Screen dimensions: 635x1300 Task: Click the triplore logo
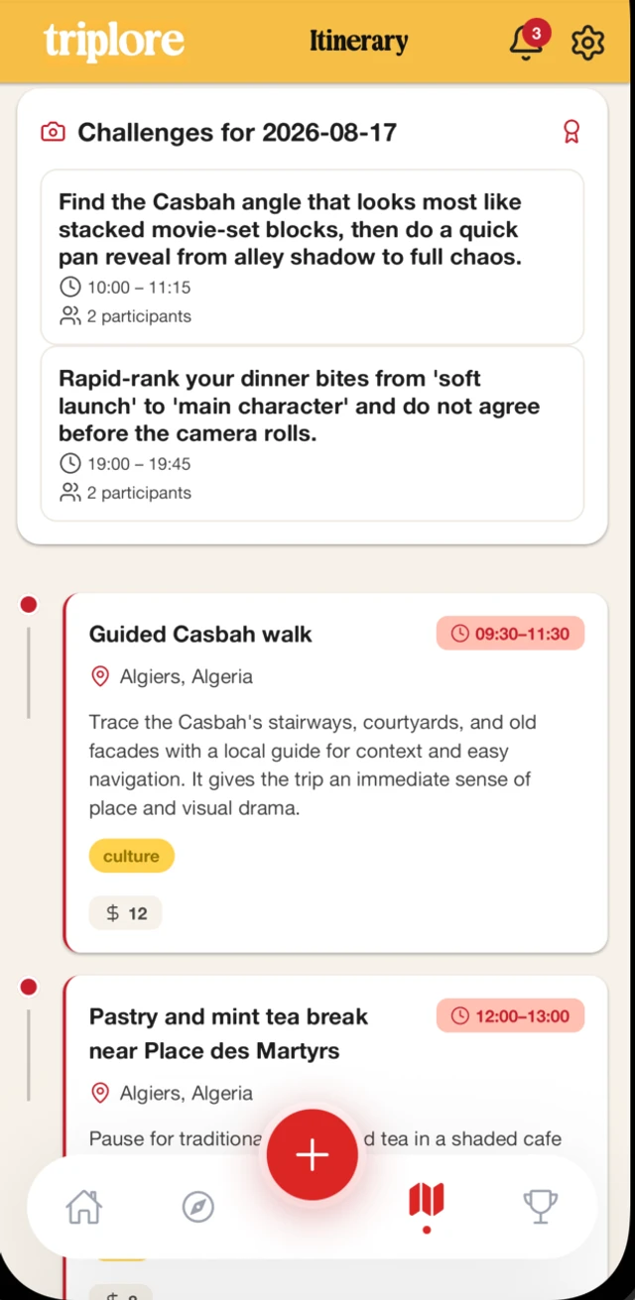tap(114, 42)
